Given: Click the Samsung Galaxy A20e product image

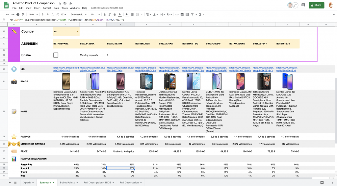Looking at the screenshot, I should [x=66, y=81].
